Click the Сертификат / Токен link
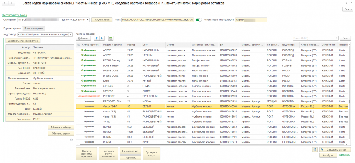 (x=14, y=15)
